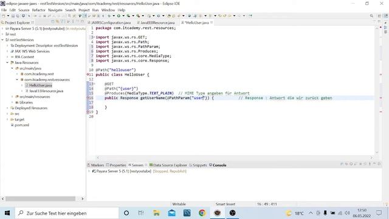Open the Window menu
The image size is (389, 219).
click(x=108, y=10)
